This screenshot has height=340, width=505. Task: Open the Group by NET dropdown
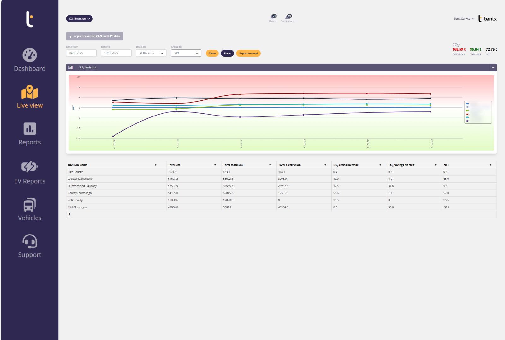coord(186,53)
